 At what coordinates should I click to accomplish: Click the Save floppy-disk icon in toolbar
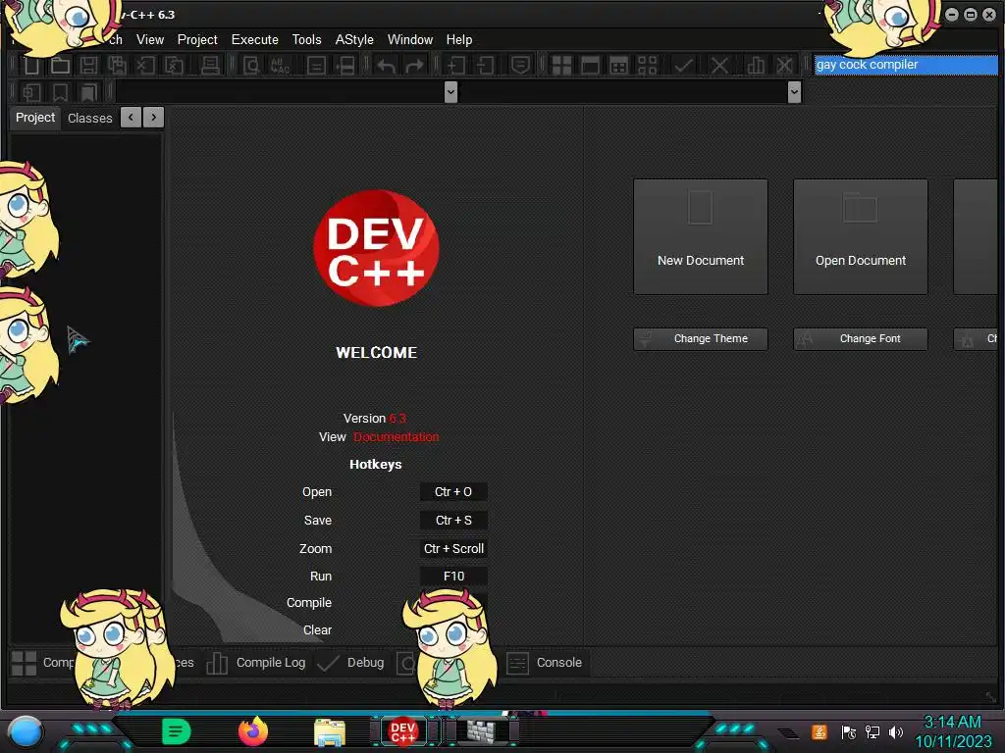88,66
